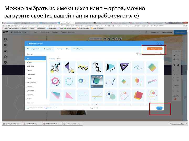Screen dimensions: 189x141
Task: Select the highlighted "Все" category
Action: tap(35, 58)
